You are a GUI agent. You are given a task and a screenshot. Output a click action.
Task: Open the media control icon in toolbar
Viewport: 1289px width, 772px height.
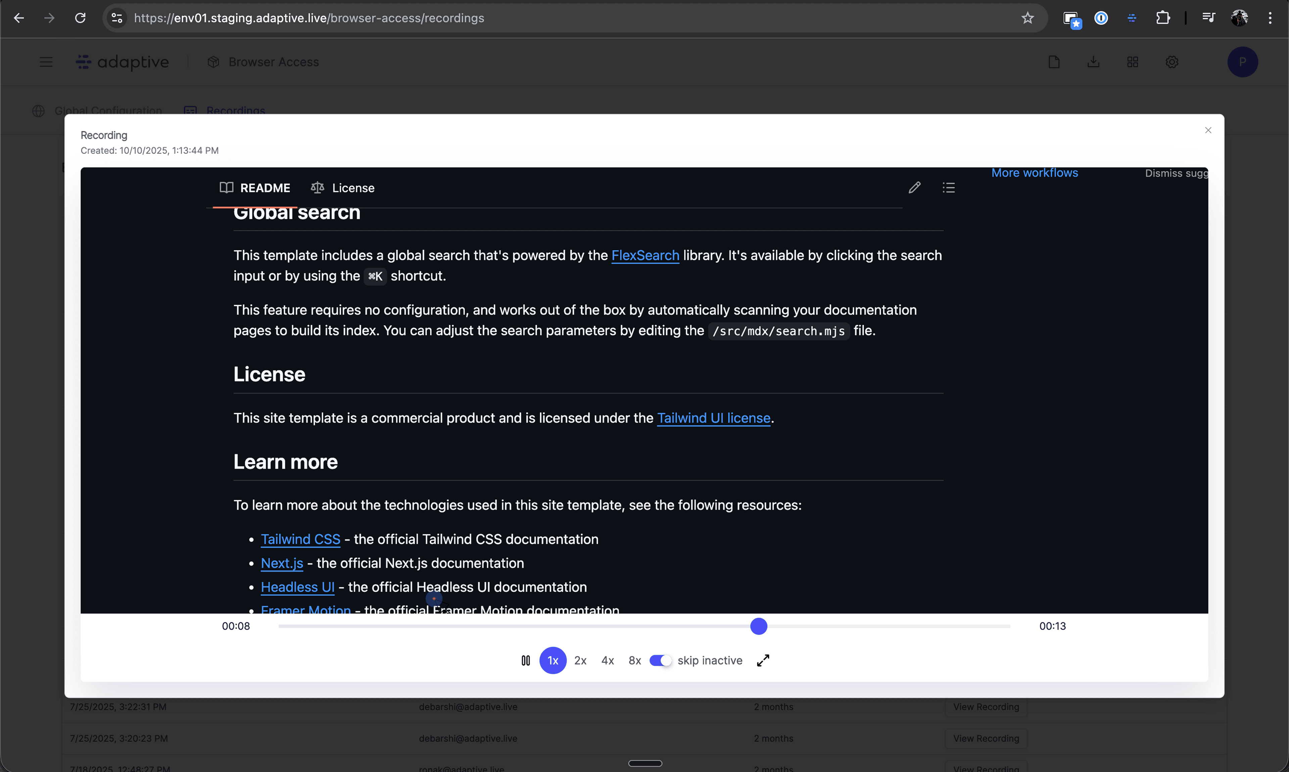pos(1208,18)
